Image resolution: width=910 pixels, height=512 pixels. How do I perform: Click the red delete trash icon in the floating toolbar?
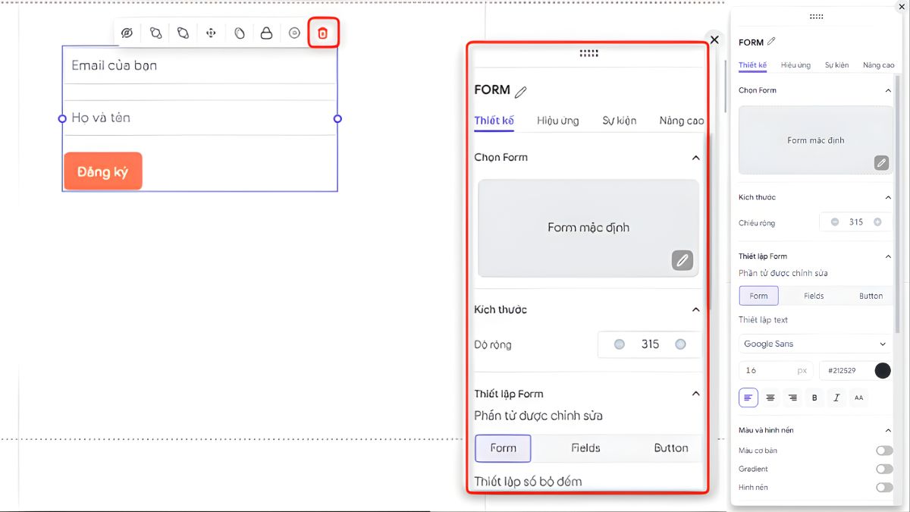(x=323, y=33)
